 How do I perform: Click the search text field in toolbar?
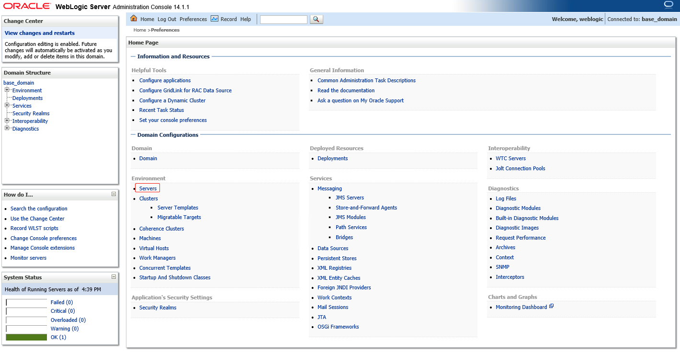(283, 19)
